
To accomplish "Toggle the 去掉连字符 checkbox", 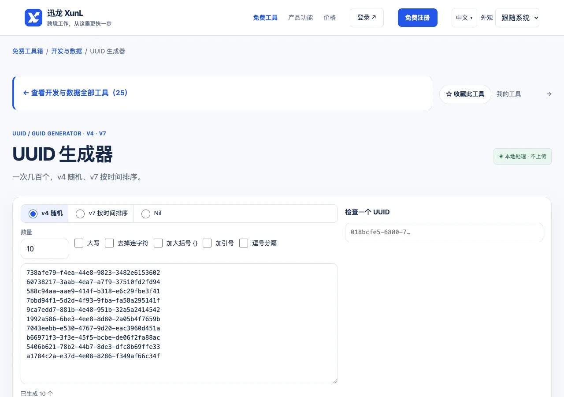I will coord(109,243).
